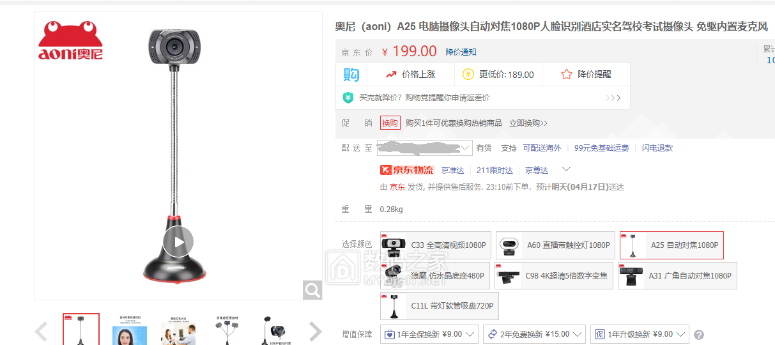Go to next thumbnails with right arrow
Viewport: 775px width, 345px height.
point(316,331)
